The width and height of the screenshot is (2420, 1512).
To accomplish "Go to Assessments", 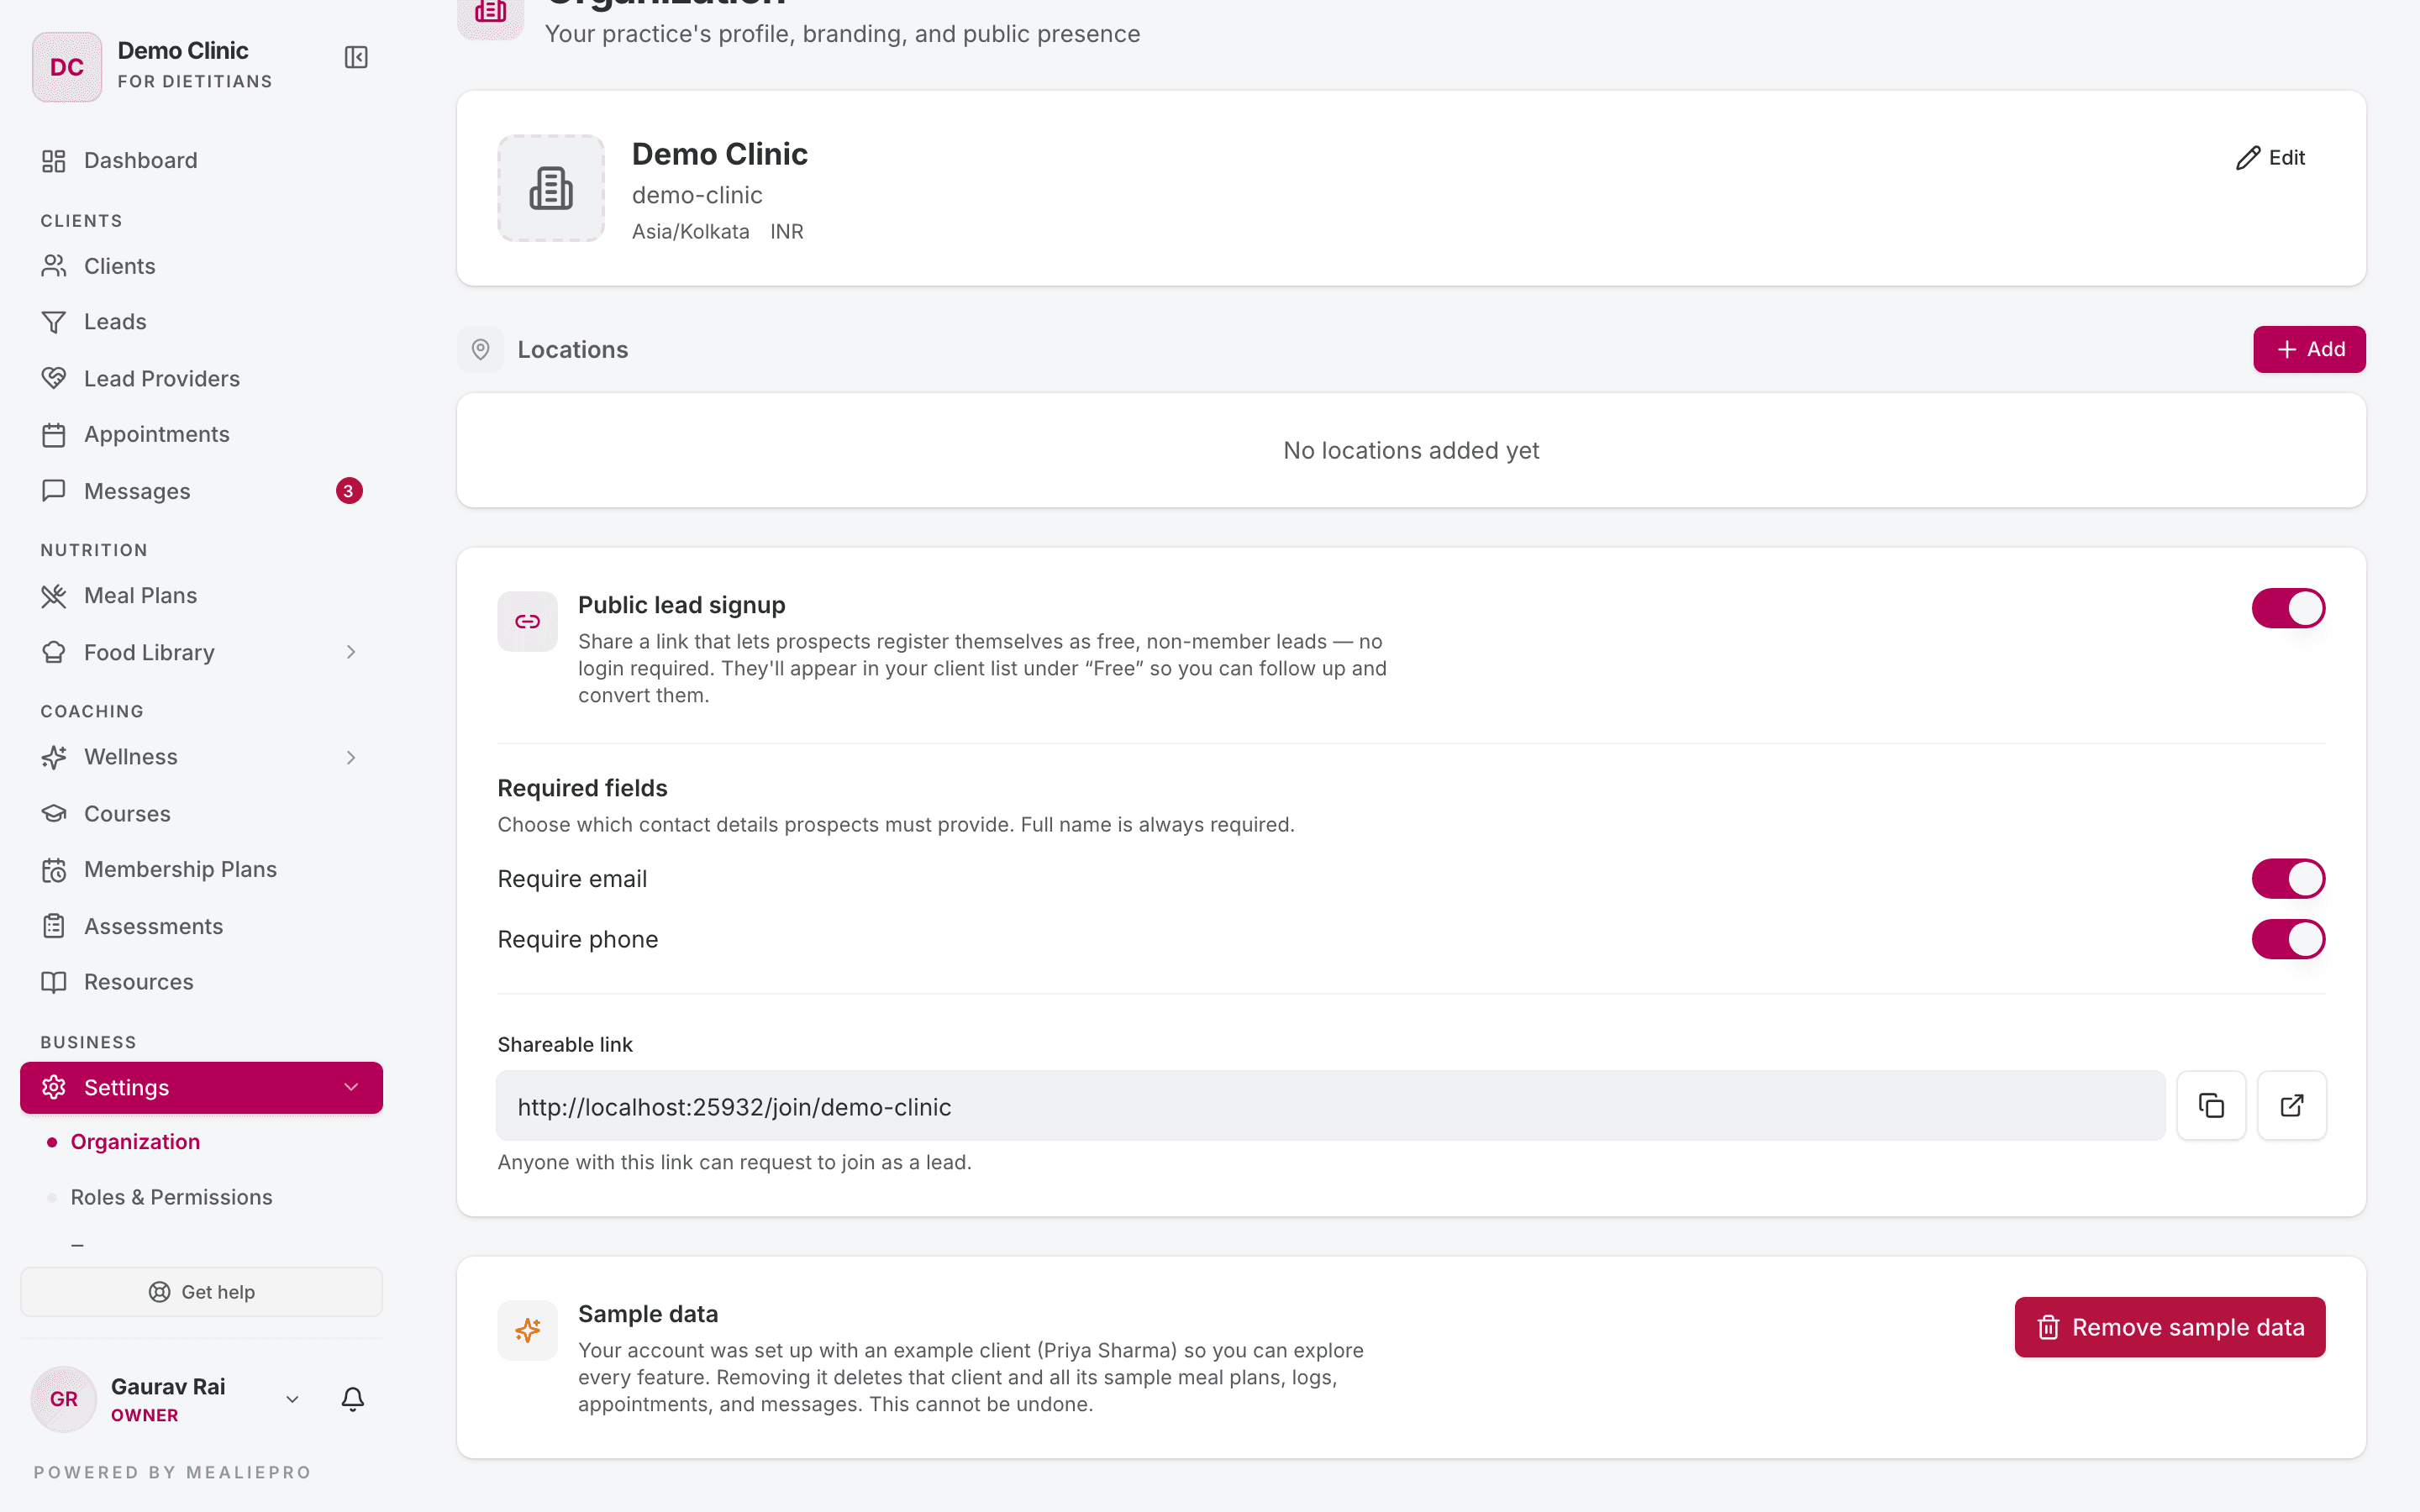I will 201,926.
